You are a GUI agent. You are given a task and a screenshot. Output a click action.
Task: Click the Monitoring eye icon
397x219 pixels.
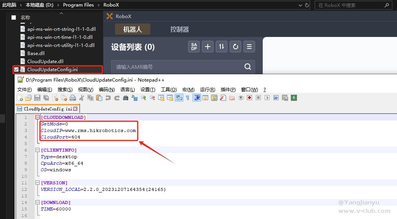pyautogui.click(x=241, y=98)
